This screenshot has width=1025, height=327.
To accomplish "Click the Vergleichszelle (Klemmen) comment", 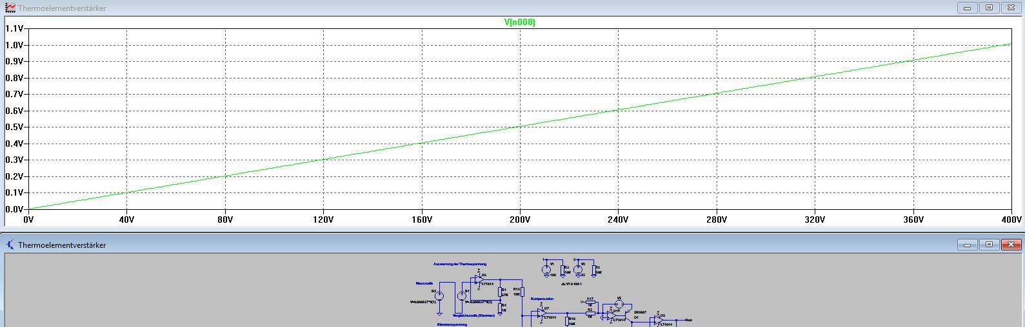I will 473,315.
